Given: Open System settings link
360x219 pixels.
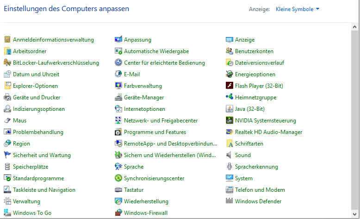Looking at the screenshot, I should point(243,178).
